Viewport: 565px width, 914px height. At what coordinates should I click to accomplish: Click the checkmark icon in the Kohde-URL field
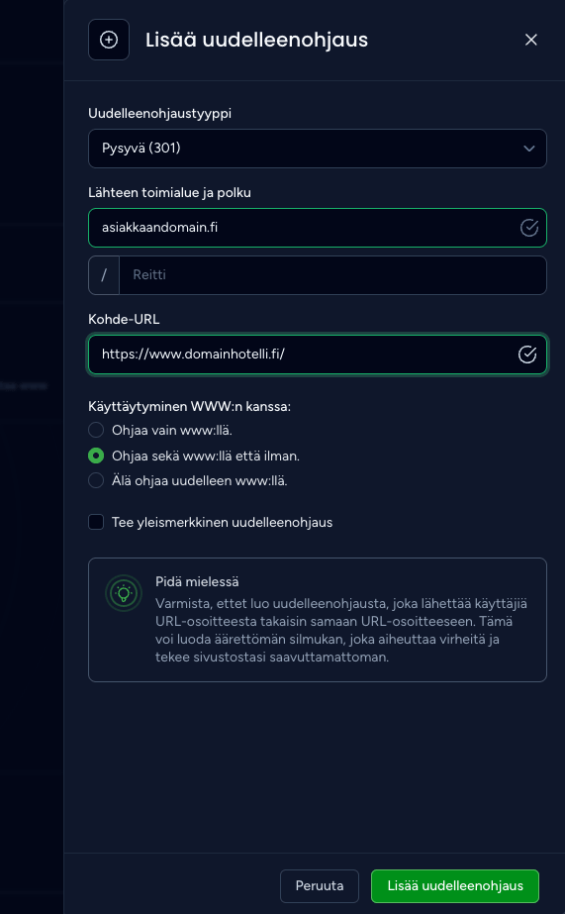pos(527,355)
